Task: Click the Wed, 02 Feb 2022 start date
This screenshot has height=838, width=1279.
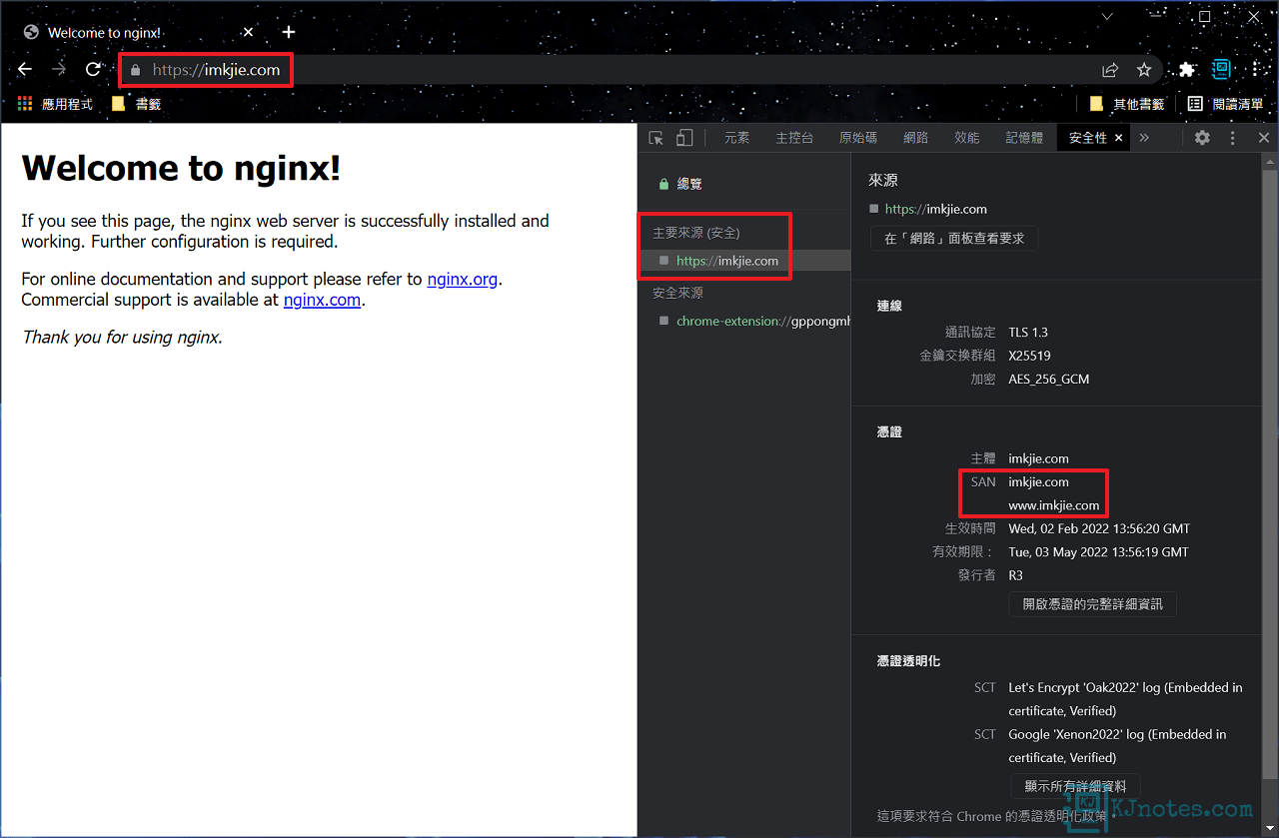Action: click(x=1100, y=528)
